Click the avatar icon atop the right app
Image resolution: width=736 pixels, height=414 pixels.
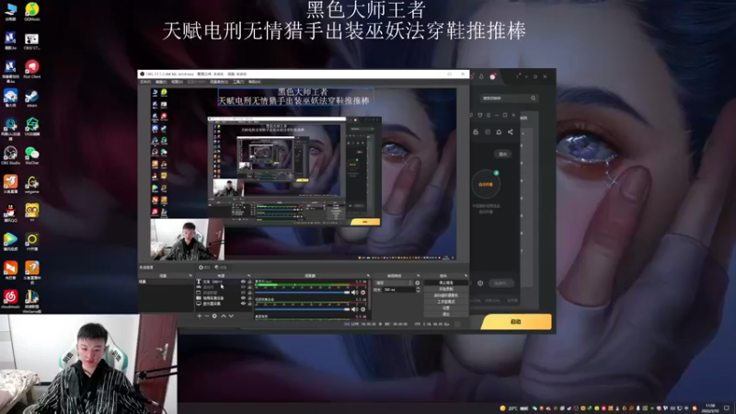(493, 76)
